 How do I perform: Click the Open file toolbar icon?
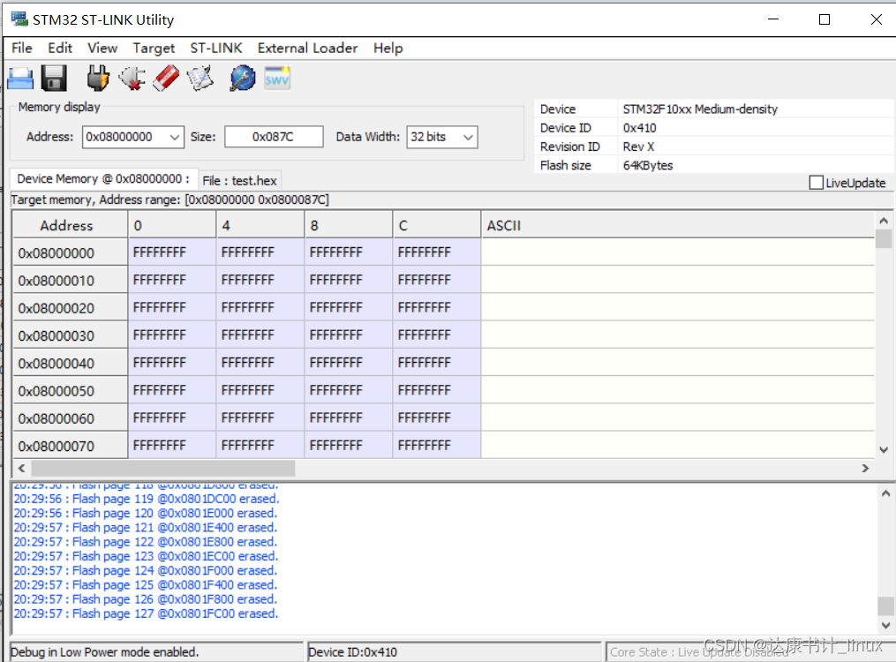pos(20,79)
